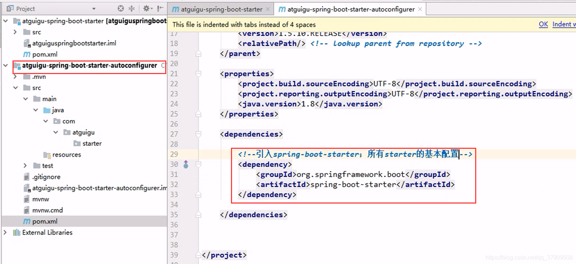Open Project panel settings gear

[x=147, y=8]
